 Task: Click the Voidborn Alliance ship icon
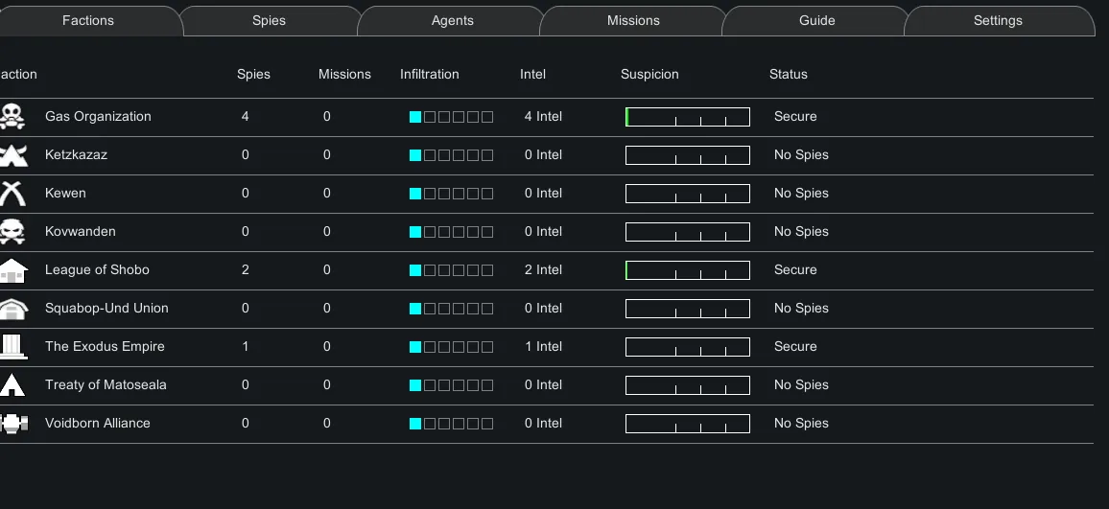tap(12, 424)
